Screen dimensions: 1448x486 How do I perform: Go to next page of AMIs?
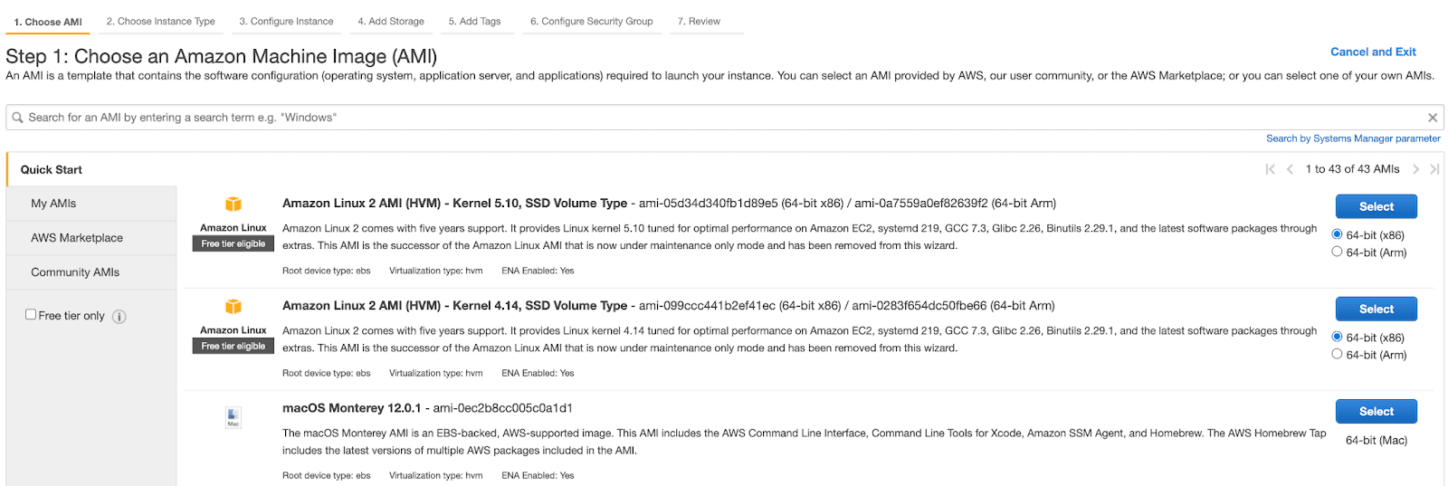[x=1416, y=169]
